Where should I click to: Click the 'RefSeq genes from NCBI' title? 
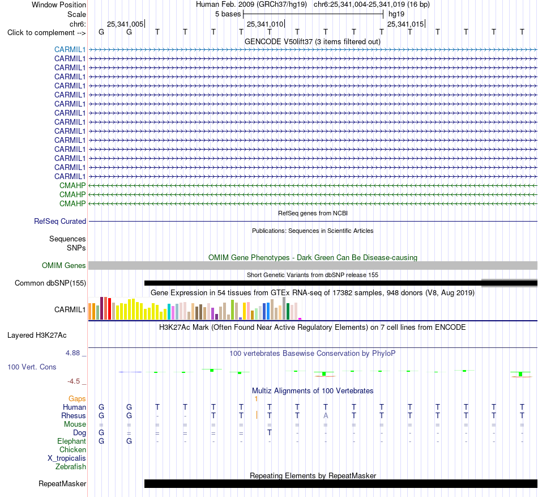(x=313, y=213)
